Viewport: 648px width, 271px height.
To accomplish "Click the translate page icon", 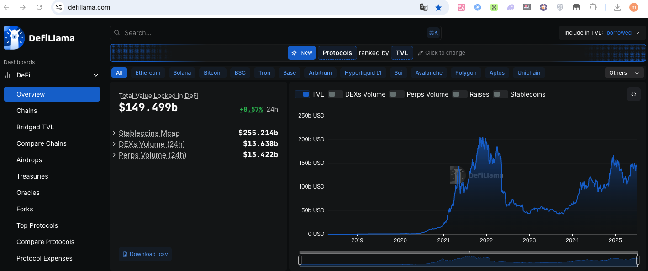I will pyautogui.click(x=424, y=7).
